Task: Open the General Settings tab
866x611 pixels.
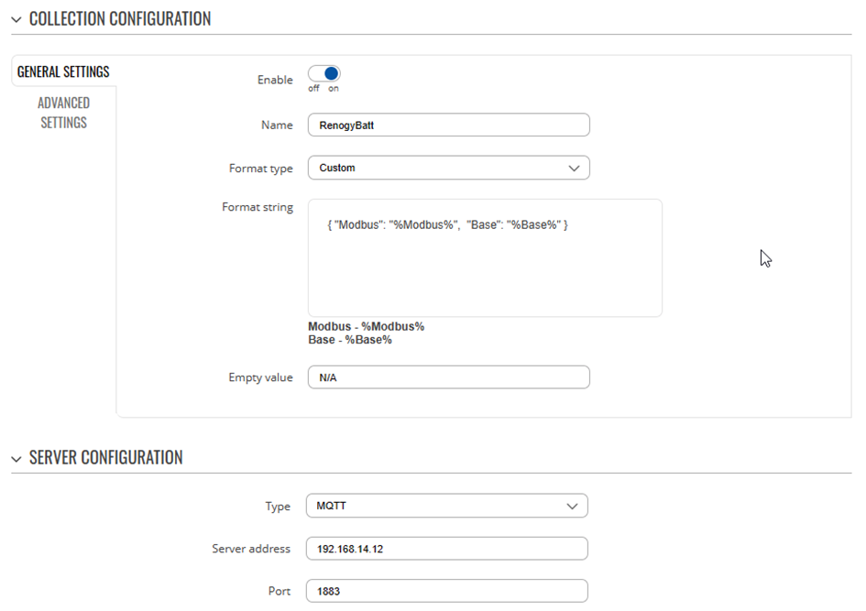Action: coord(63,71)
